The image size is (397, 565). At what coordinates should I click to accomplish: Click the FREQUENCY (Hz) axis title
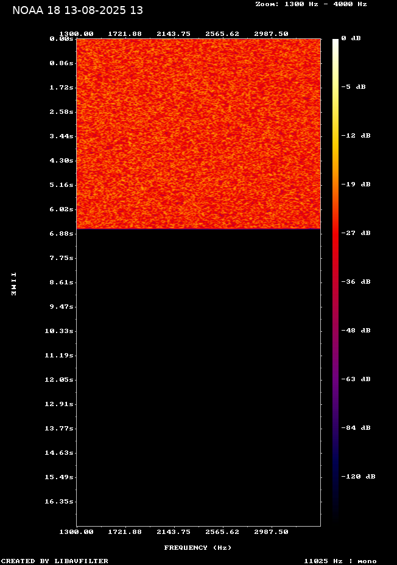[x=198, y=548]
